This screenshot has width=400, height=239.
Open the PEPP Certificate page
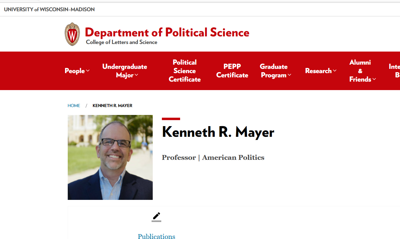point(232,71)
